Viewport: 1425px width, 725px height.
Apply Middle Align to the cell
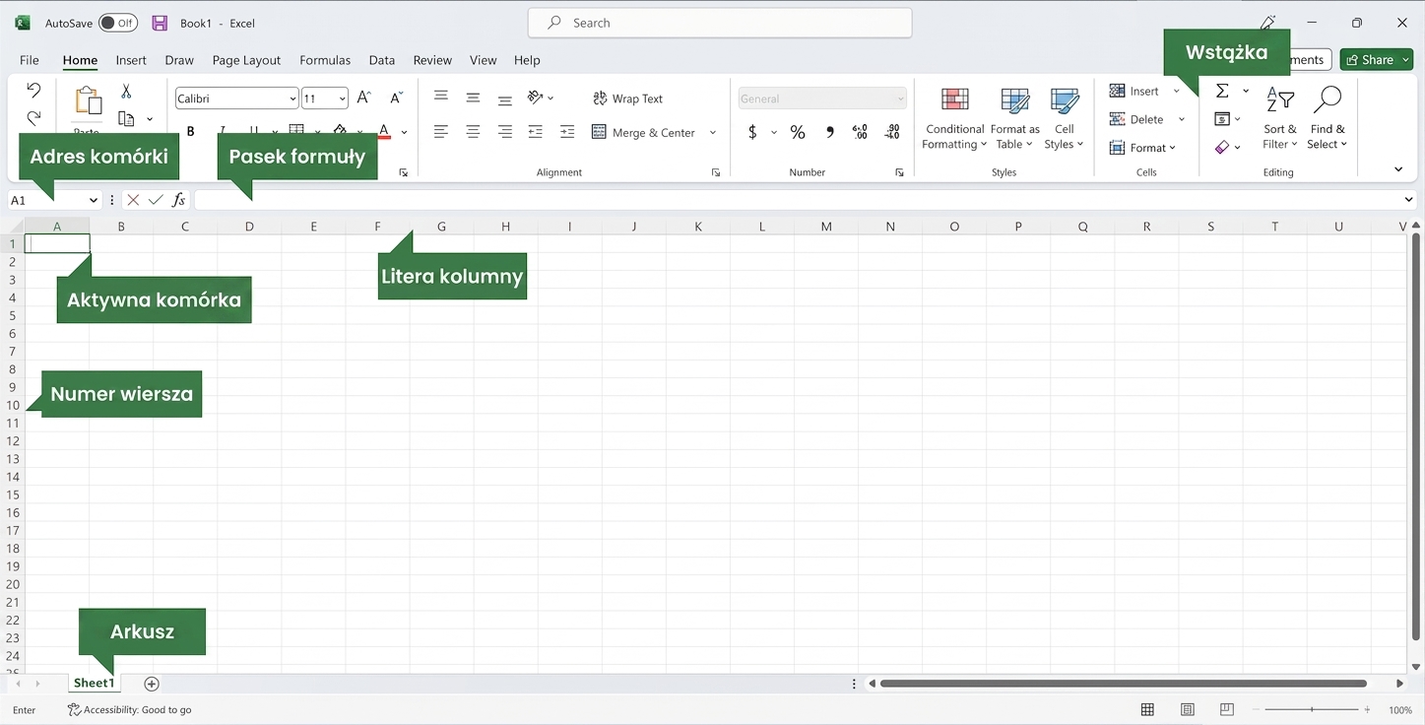click(x=473, y=98)
